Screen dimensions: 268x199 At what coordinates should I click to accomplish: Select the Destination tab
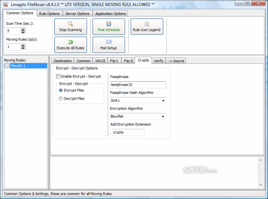(x=62, y=61)
